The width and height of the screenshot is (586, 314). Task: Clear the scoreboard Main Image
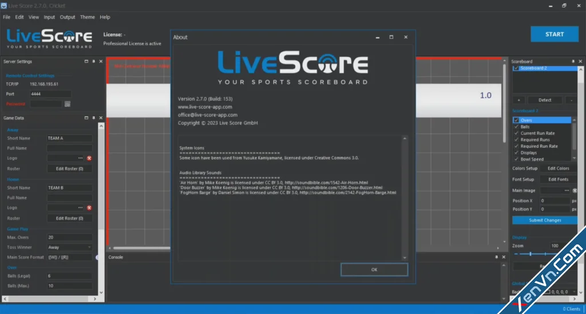575,191
